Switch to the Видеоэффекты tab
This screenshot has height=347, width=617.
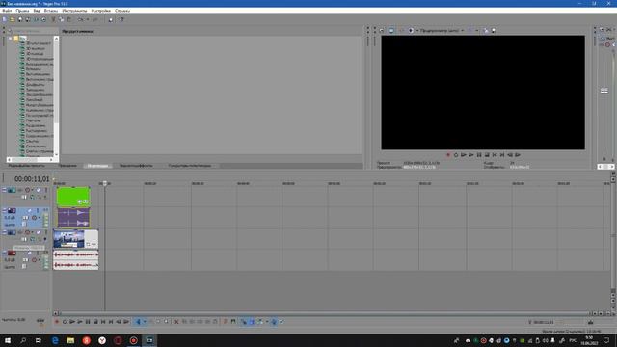(x=136, y=166)
